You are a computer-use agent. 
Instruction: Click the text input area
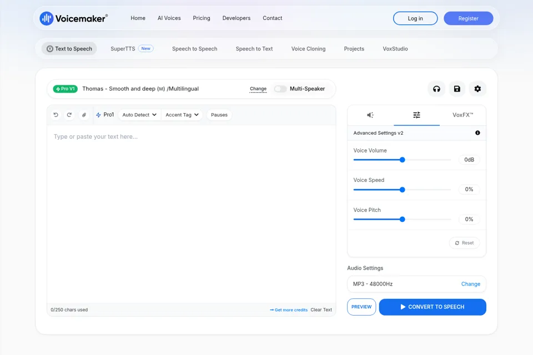point(192,214)
